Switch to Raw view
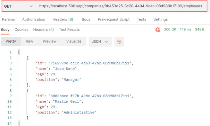The height and width of the screenshot is (126, 210). [29, 41]
